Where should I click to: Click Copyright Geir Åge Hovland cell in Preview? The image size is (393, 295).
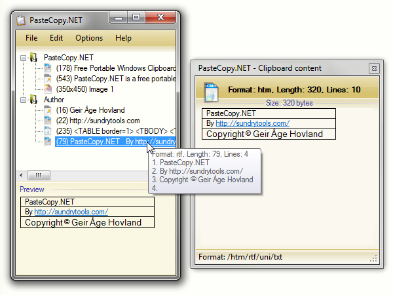pyautogui.click(x=87, y=222)
